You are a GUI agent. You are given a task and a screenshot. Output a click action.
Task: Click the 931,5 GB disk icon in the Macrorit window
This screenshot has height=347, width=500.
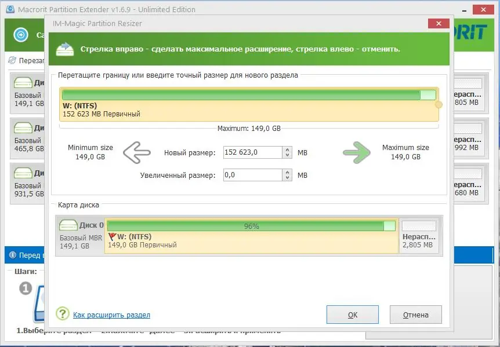point(23,173)
